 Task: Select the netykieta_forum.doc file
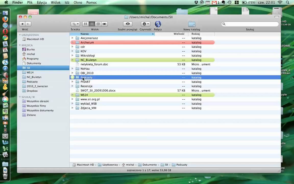pos(94,64)
